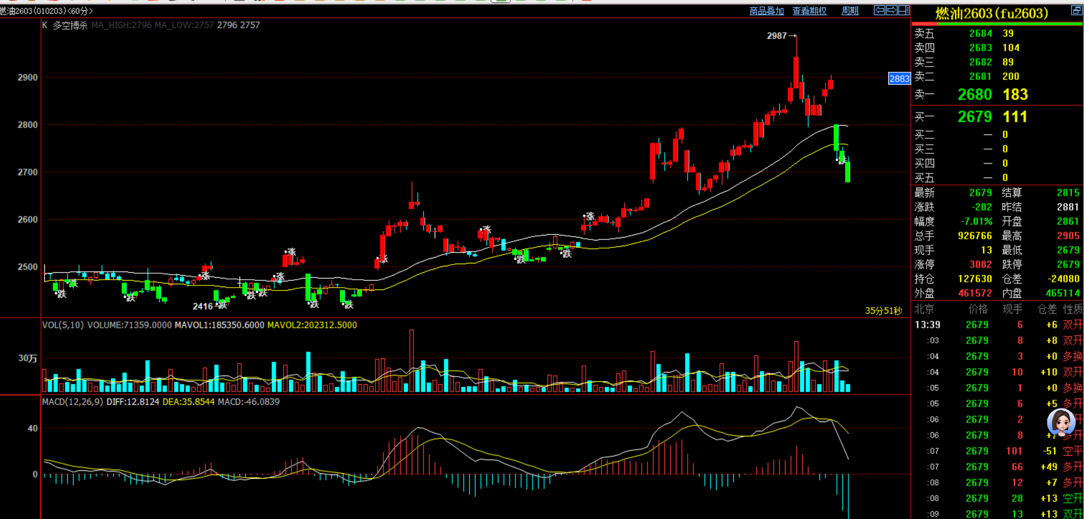Click the 卖二 price 2681

pos(981,76)
